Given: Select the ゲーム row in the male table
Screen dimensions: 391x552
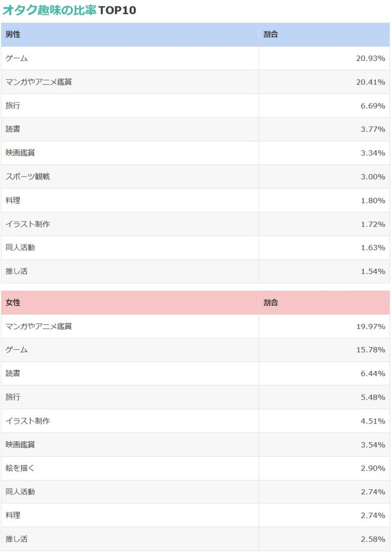Looking at the screenshot, I should tap(195, 58).
